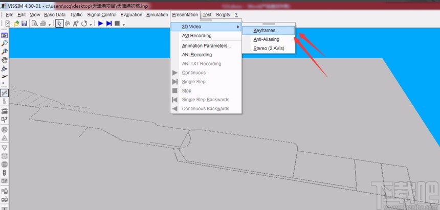Image resolution: width=440 pixels, height=210 pixels.
Task: Activate the fly-through airplane tool
Action: pos(5,76)
